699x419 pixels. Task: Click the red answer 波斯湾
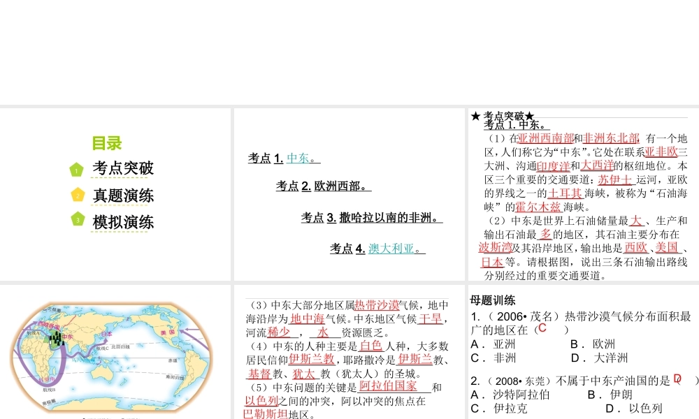(x=496, y=248)
